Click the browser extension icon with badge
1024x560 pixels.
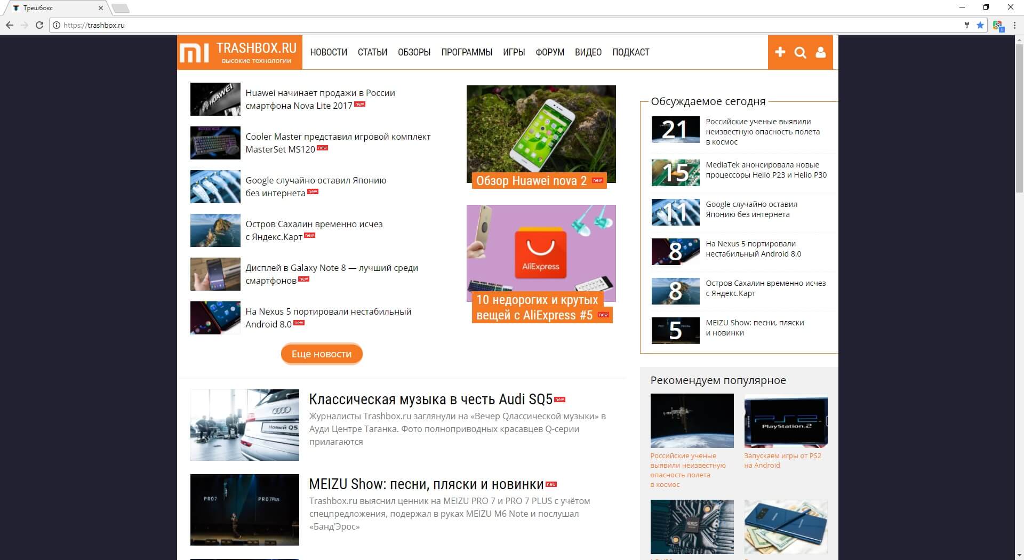tap(997, 25)
